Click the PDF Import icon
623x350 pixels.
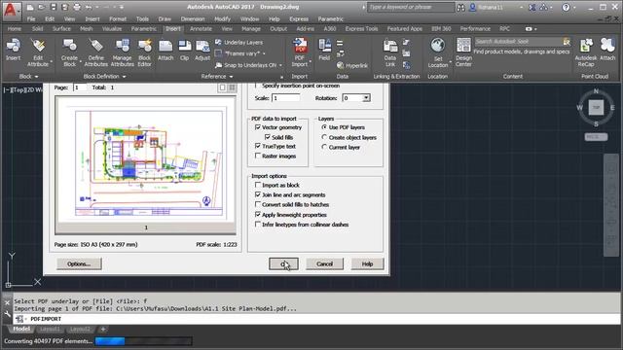pos(300,46)
